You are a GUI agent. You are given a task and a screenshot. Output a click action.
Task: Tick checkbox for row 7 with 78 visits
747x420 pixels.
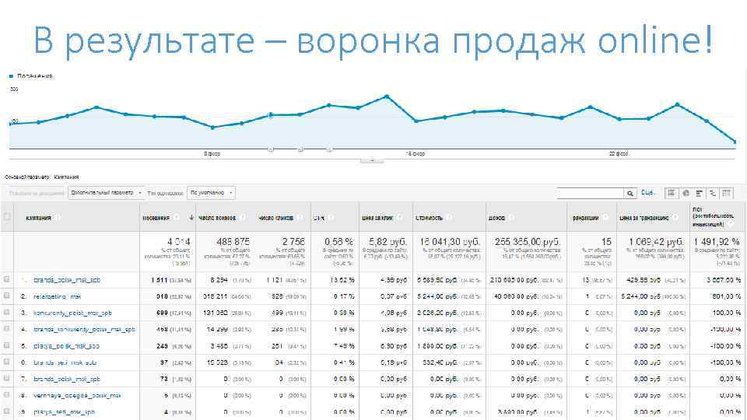point(7,378)
